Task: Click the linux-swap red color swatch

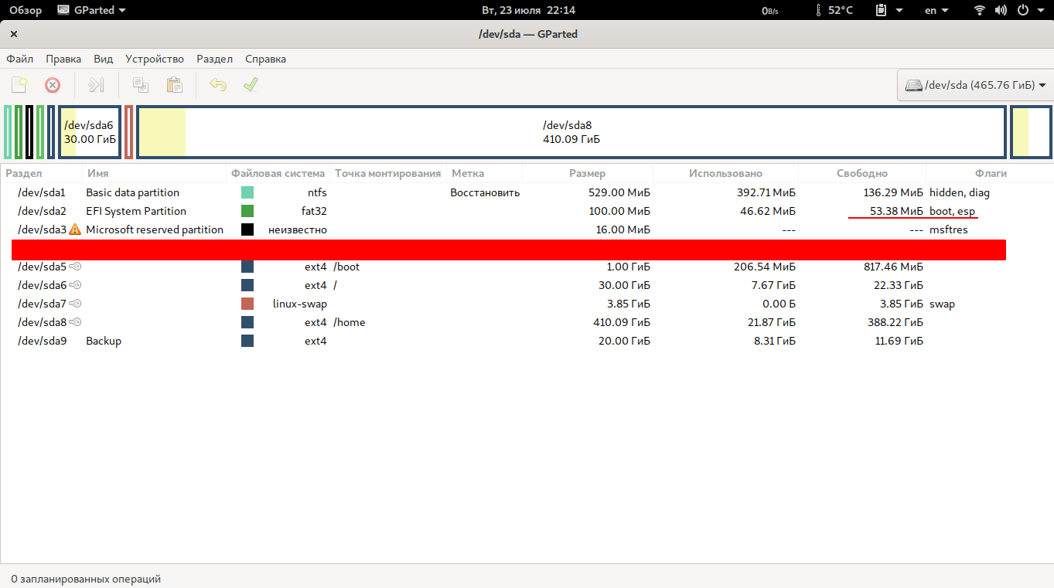Action: (247, 304)
